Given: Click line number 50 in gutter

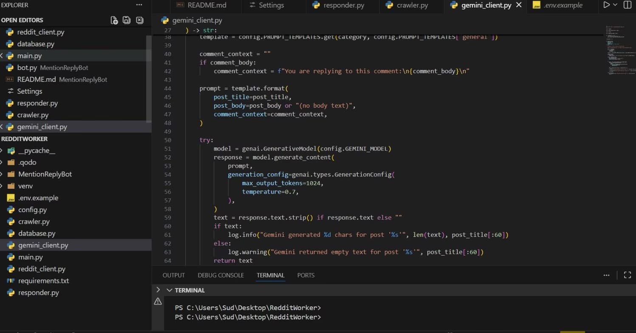Looking at the screenshot, I should pyautogui.click(x=167, y=140).
